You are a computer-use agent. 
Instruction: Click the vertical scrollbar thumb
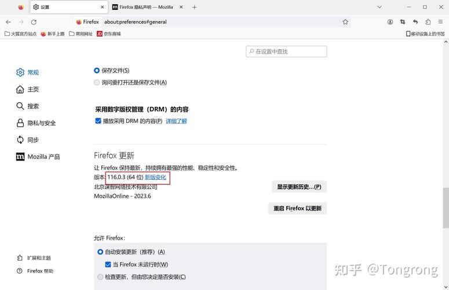(446, 208)
